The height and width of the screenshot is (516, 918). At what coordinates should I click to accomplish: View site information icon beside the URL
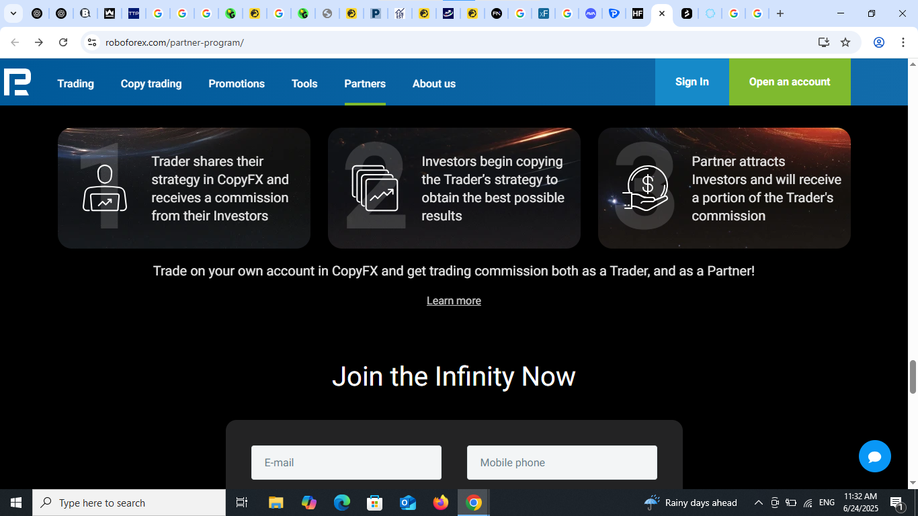click(x=92, y=42)
